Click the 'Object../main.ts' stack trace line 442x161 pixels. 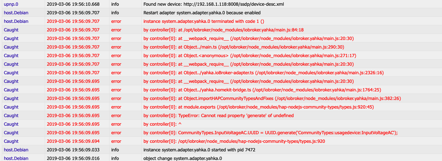(244, 47)
